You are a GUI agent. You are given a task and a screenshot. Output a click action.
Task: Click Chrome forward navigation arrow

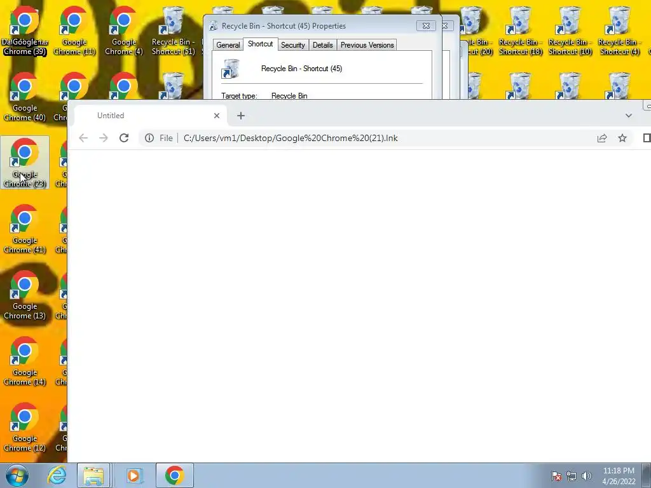point(104,138)
